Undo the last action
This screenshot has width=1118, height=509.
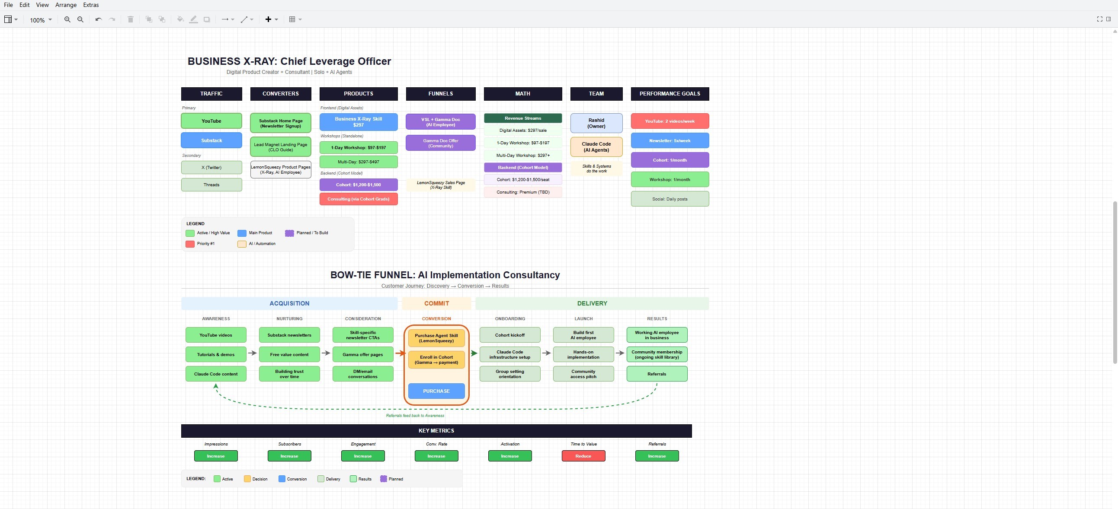click(99, 19)
